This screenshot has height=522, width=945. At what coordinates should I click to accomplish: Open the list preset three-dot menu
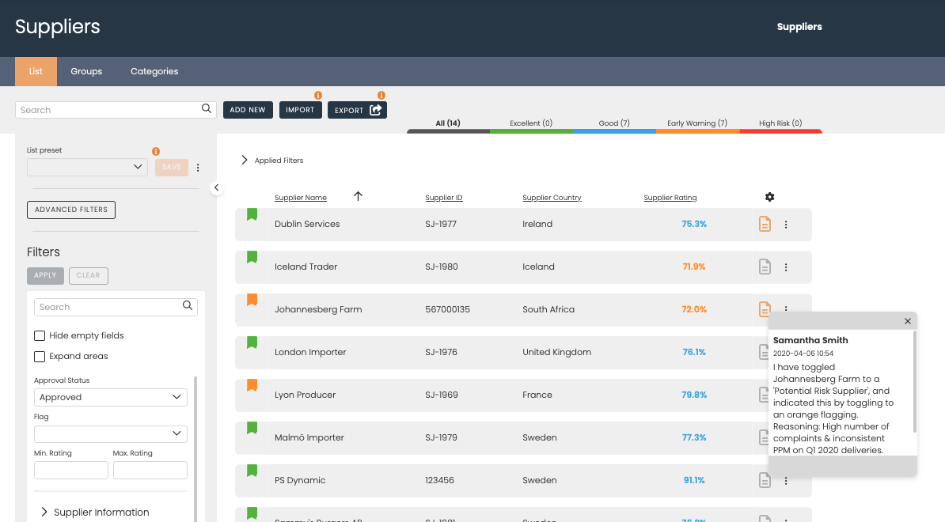pos(198,168)
